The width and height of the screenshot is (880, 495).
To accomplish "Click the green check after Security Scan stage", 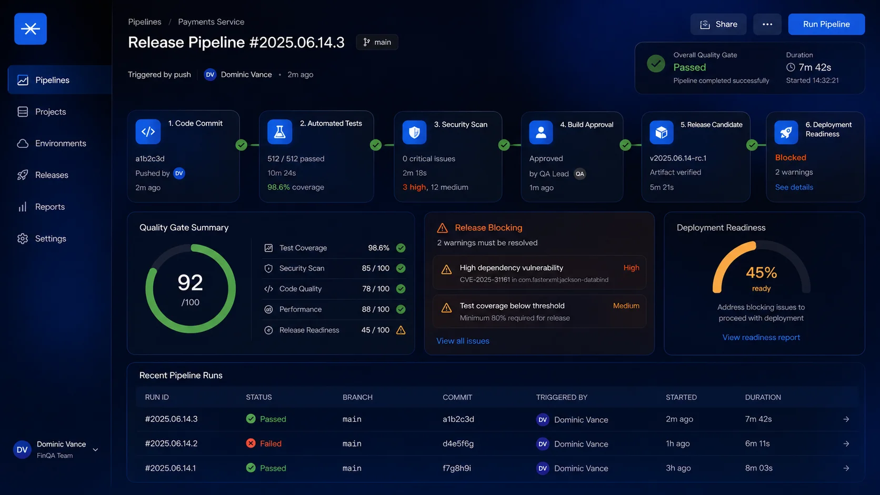I will point(504,145).
